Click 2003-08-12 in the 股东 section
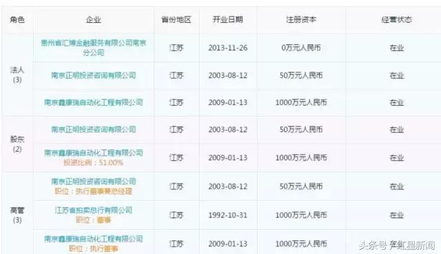The height and width of the screenshot is (254, 441). tap(228, 130)
